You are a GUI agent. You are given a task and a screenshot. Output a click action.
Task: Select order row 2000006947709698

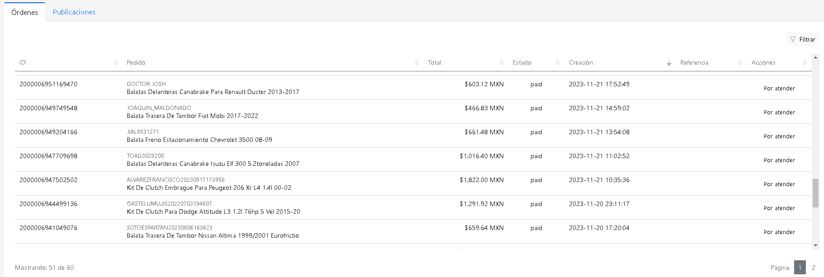48,156
